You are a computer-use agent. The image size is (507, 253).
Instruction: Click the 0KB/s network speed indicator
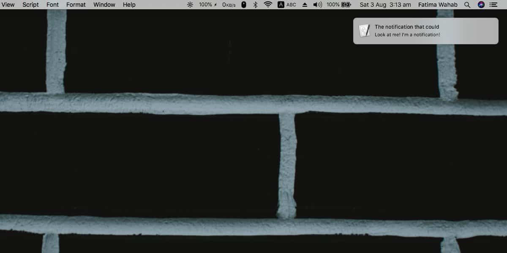(x=229, y=5)
